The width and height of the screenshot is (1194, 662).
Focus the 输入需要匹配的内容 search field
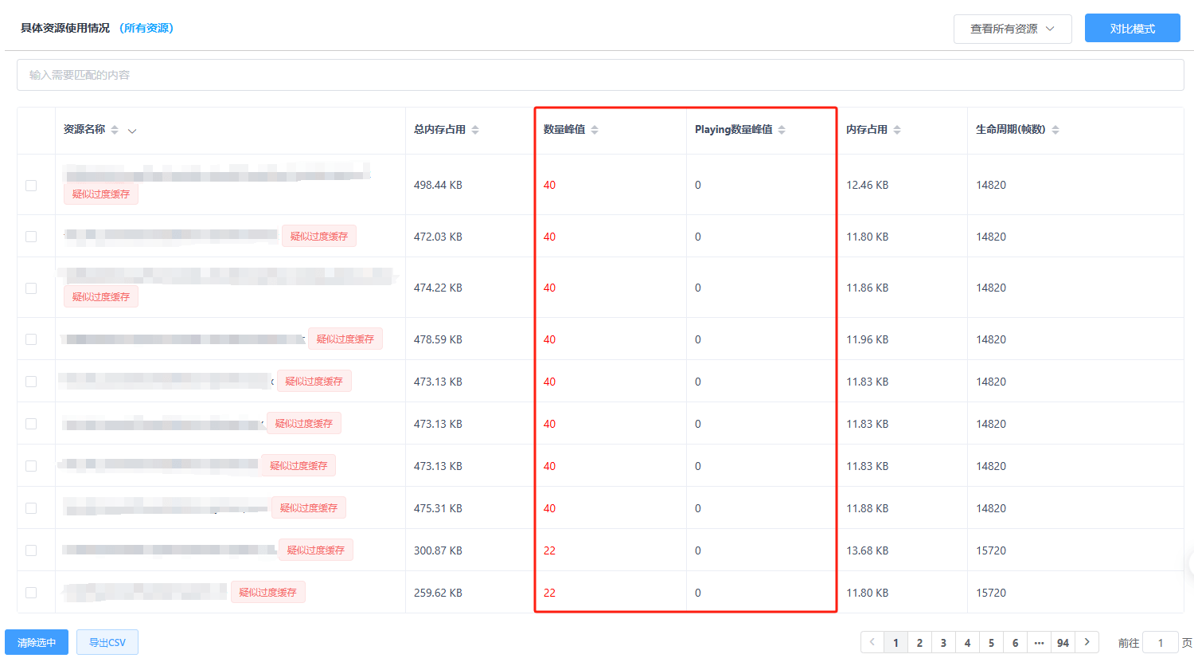pyautogui.click(x=599, y=75)
